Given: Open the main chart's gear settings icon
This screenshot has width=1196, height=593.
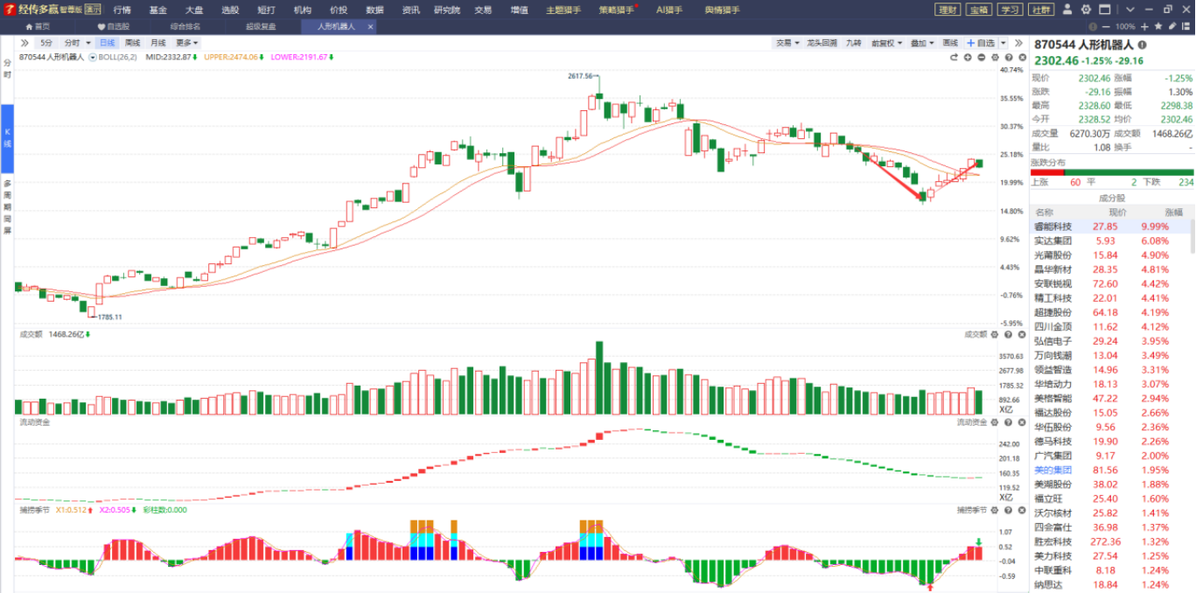Looking at the screenshot, I should click(995, 57).
